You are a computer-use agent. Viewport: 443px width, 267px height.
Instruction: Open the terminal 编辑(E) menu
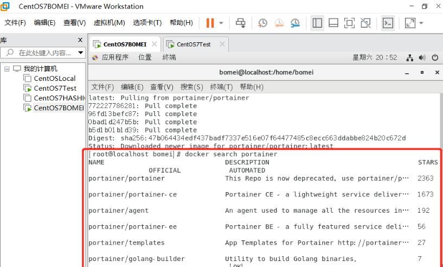(x=132, y=87)
